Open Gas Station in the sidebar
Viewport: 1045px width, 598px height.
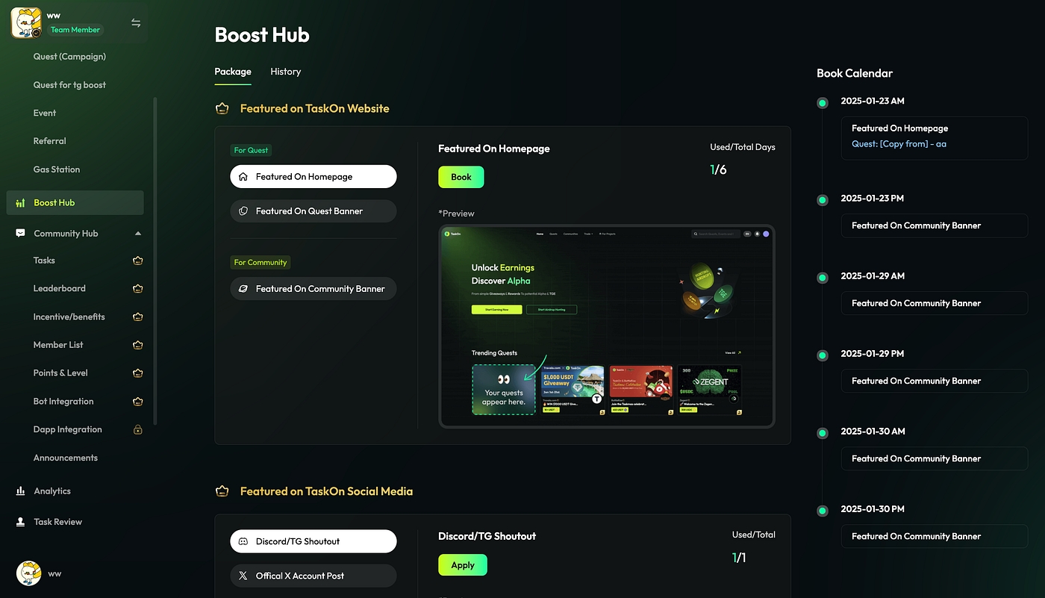pos(57,169)
